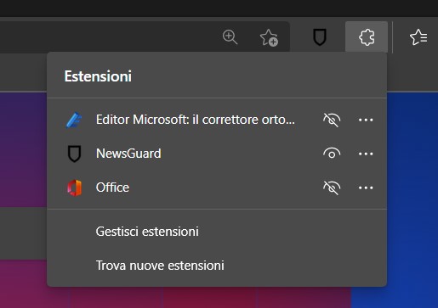Image resolution: width=438 pixels, height=308 pixels.
Task: Open more actions for NewsGuard
Action: (366, 154)
